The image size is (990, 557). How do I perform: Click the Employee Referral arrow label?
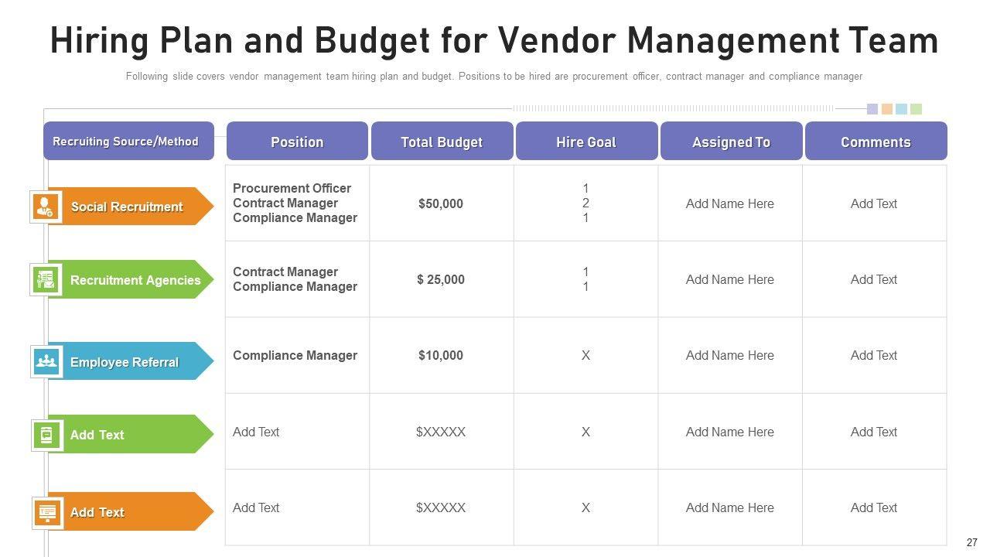tap(125, 362)
